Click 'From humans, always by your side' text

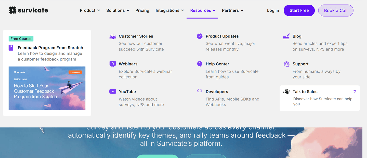[x=317, y=74]
